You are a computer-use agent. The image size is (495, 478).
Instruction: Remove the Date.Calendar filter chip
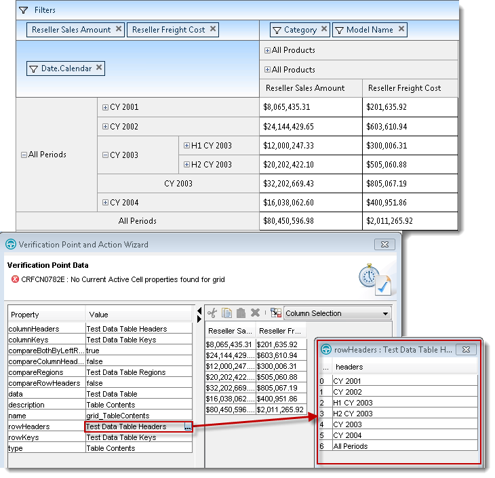[x=99, y=68]
